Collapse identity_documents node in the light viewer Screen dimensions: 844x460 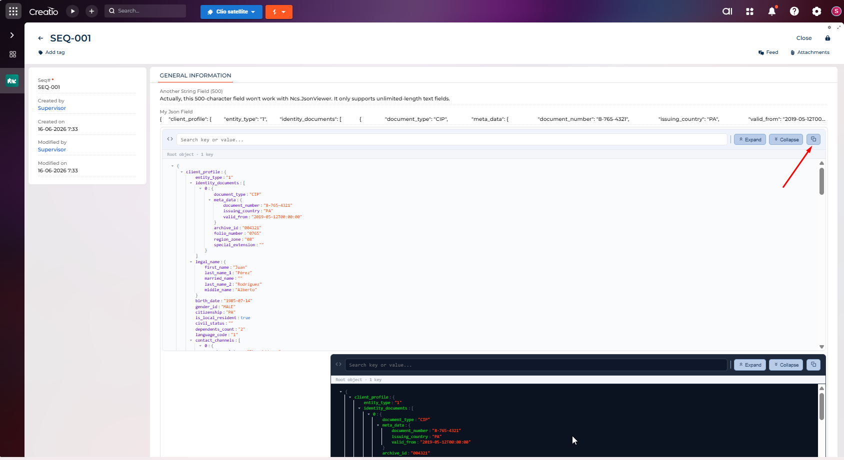pos(191,183)
